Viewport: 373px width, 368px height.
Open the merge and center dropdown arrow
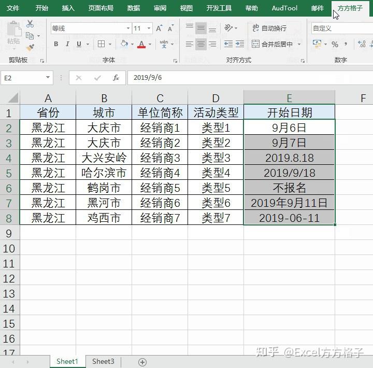point(299,44)
